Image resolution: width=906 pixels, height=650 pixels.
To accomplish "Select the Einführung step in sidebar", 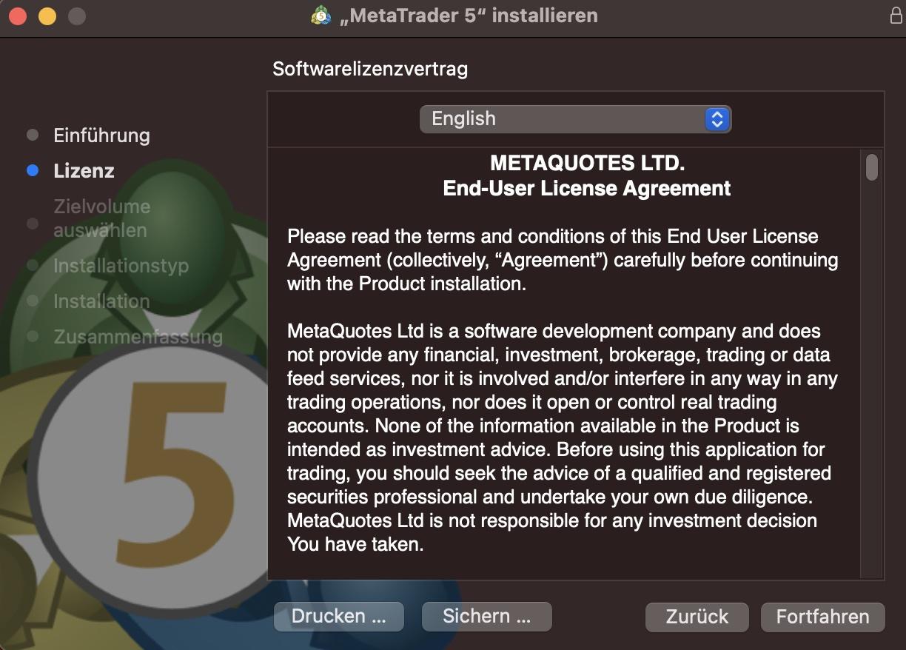I will (x=101, y=135).
